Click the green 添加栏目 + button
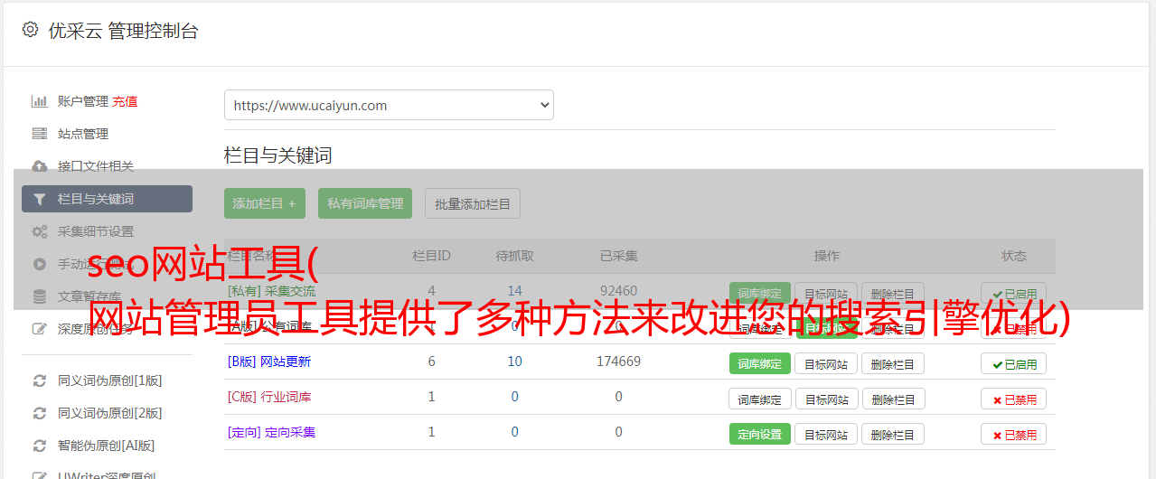1156x479 pixels. 265,203
